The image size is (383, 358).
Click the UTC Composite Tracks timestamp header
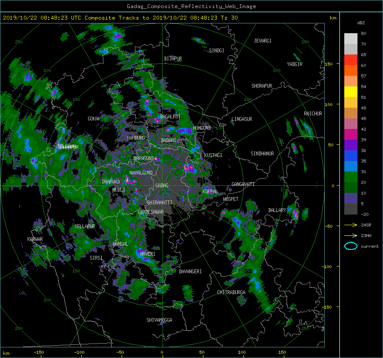pyautogui.click(x=120, y=18)
